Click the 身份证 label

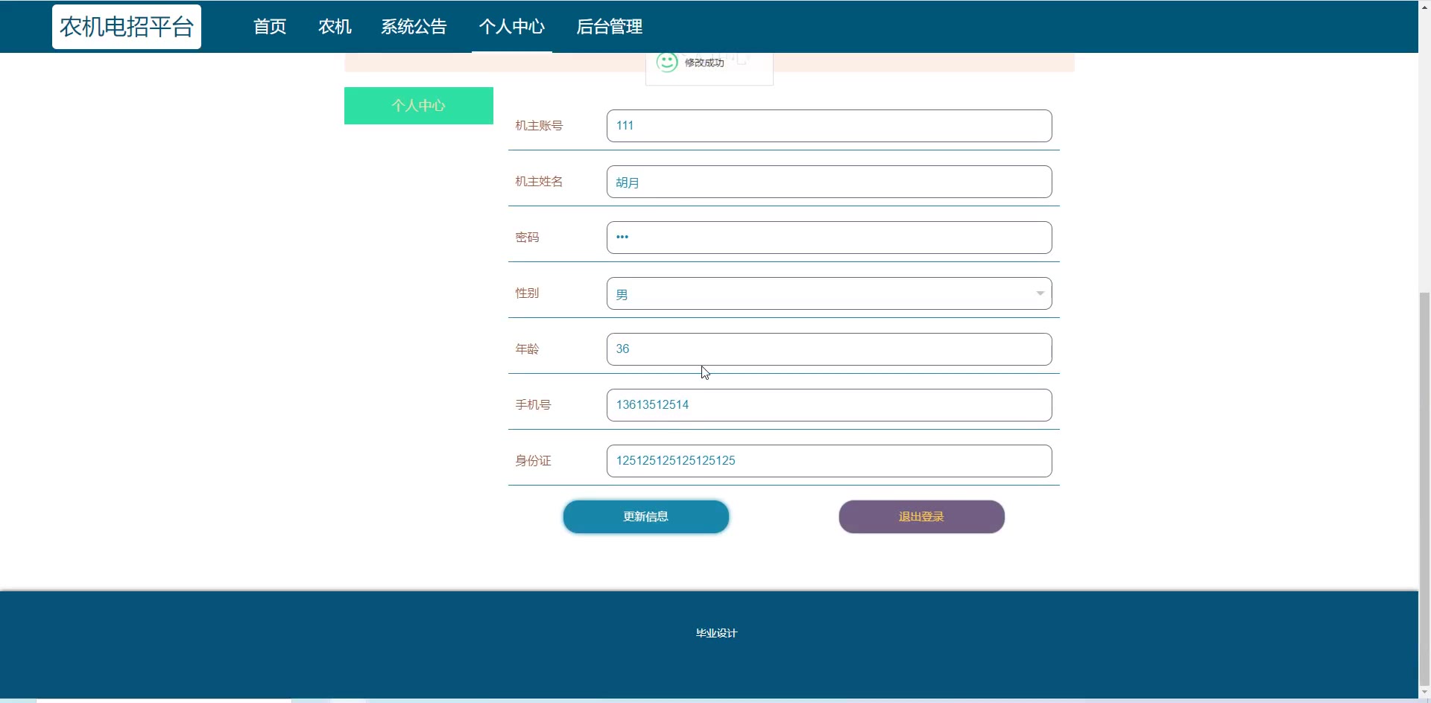pyautogui.click(x=533, y=461)
